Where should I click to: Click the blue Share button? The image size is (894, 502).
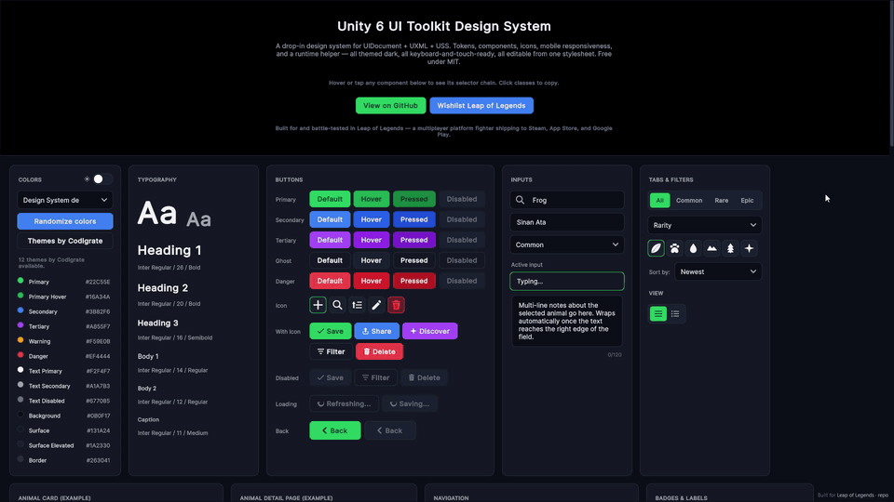coord(376,331)
